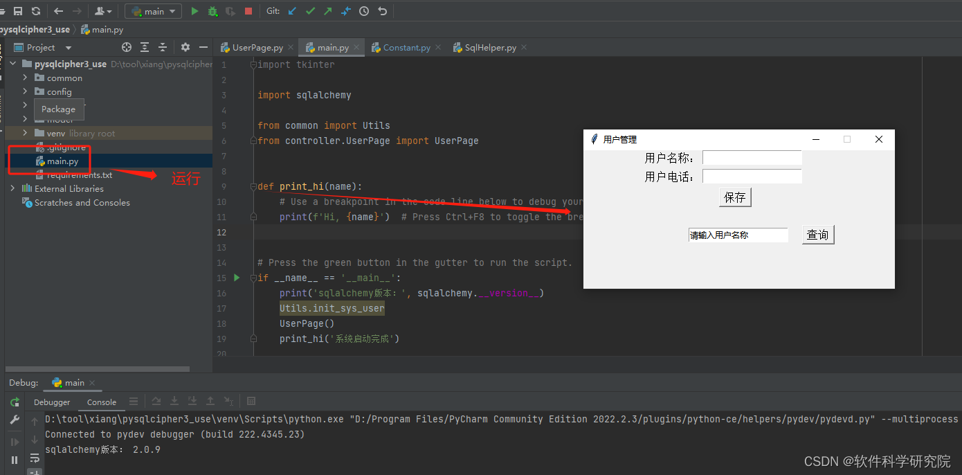Screen dimensions: 962x475
Task: Expand the common folder
Action: pos(26,78)
